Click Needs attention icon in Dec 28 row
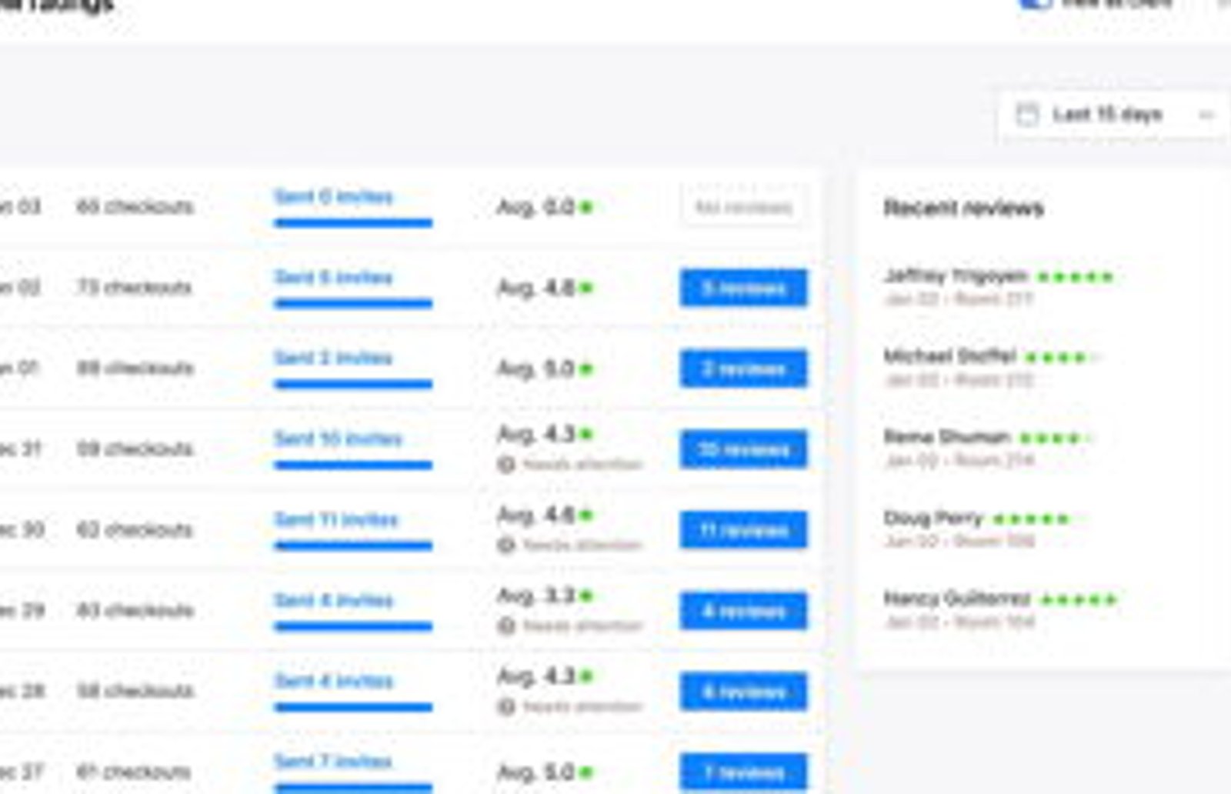Screen dimensions: 1231x794 505,706
